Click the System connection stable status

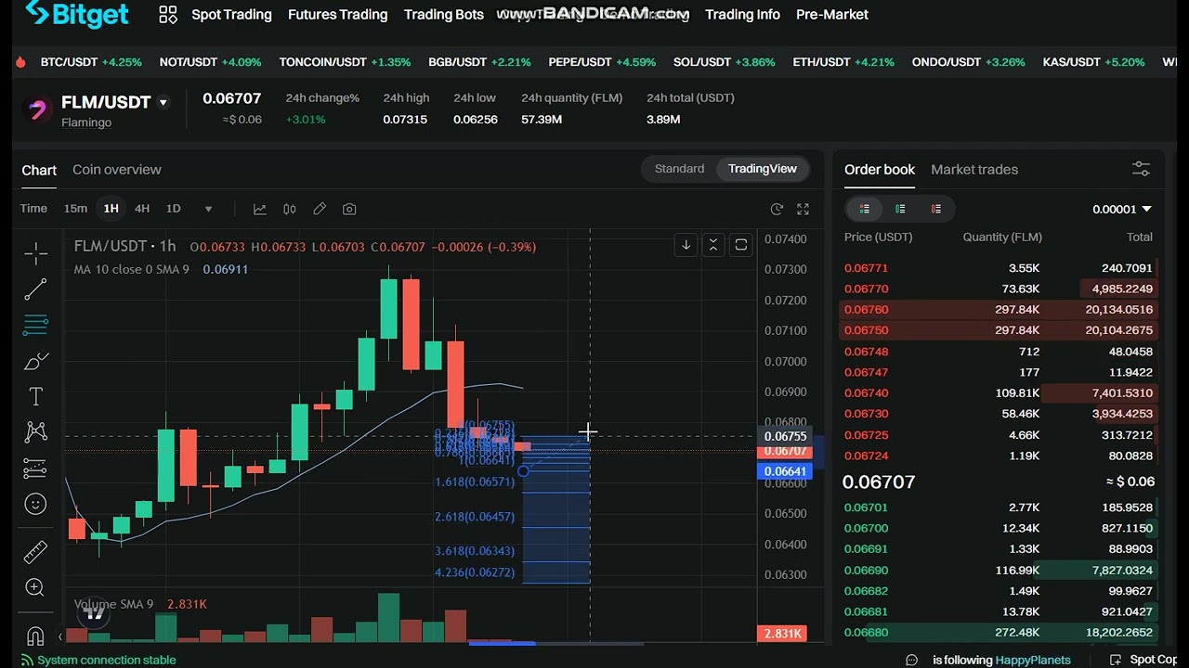[x=98, y=661]
